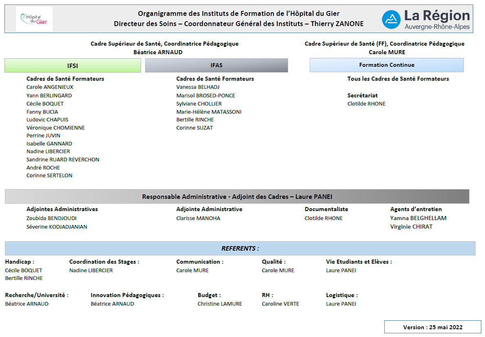Select Clarisse MANOHA under Adjointe Administrative
Viewport: 485px width, 337px height.
(198, 218)
